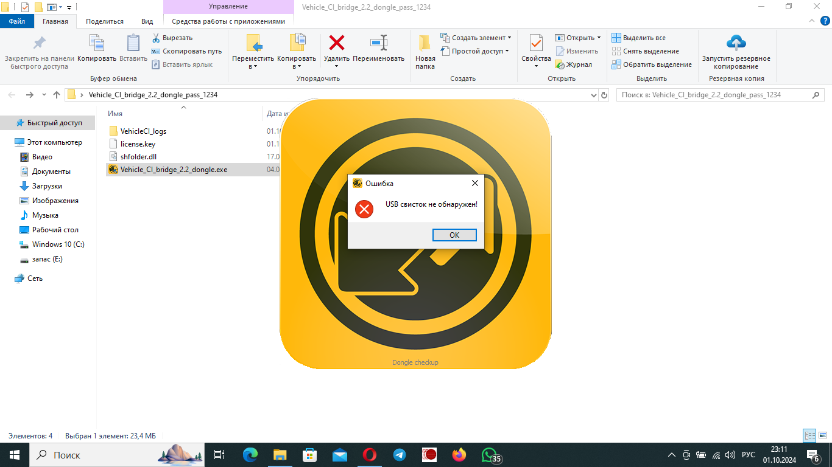Screen dimensions: 832x467
Task: Switch to details view toggle
Action: [x=809, y=436]
